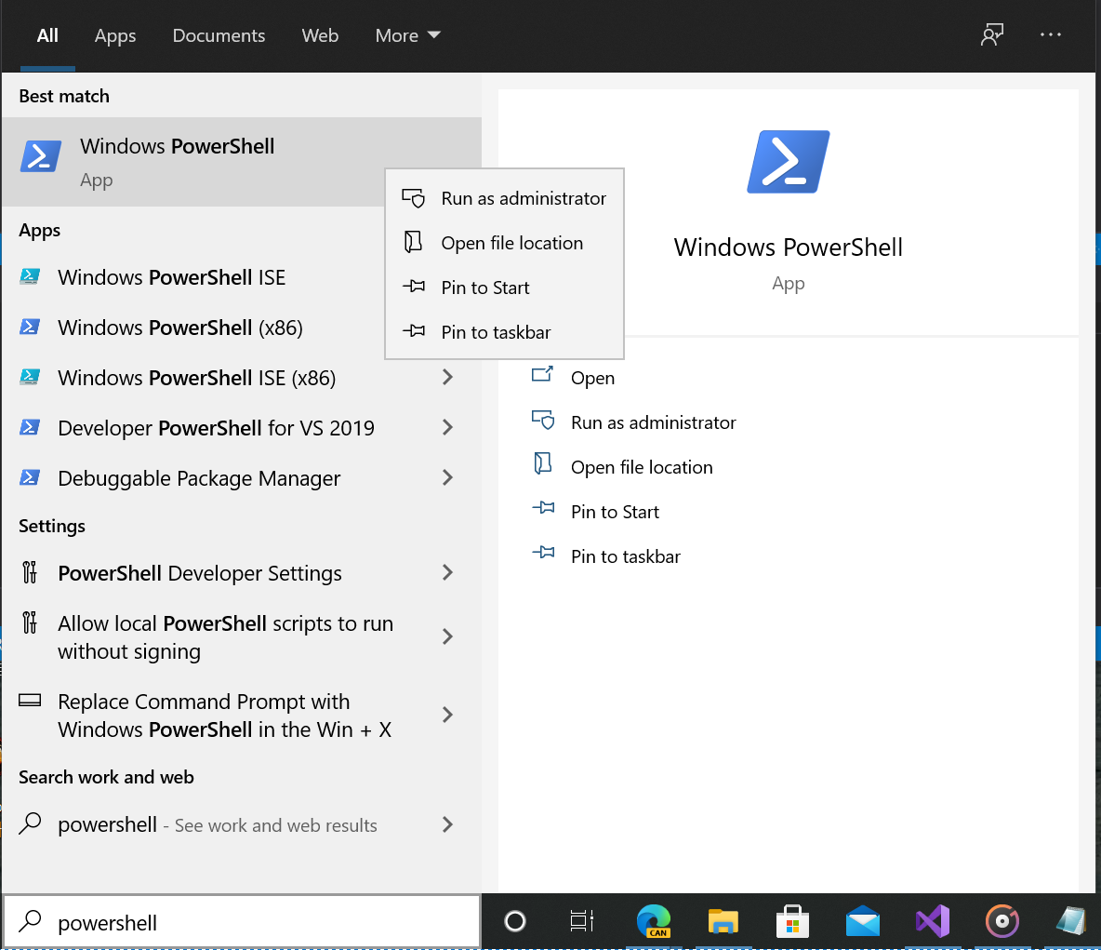Click the feedback person icon in the header
1101x950 pixels.
coord(991,34)
